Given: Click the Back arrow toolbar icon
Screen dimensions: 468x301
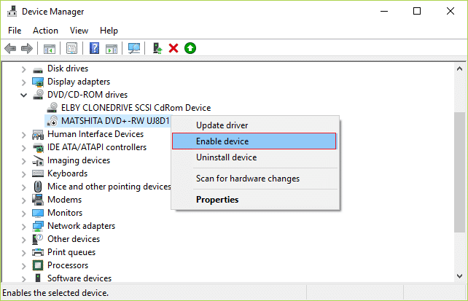Looking at the screenshot, I should click(x=9, y=48).
